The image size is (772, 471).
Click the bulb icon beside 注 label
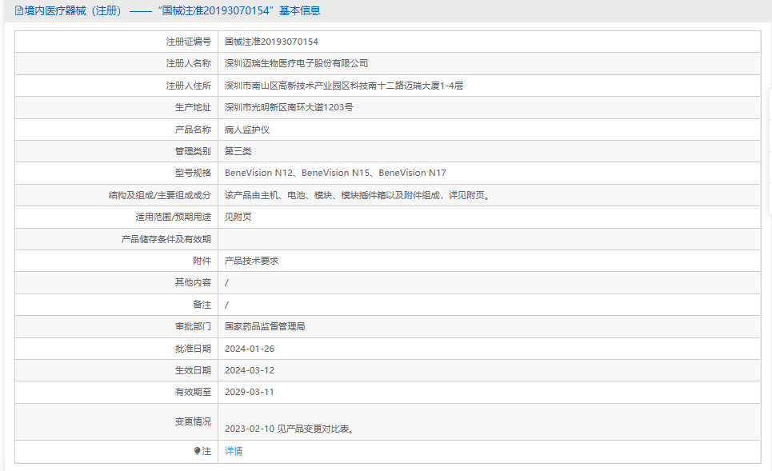[197, 451]
